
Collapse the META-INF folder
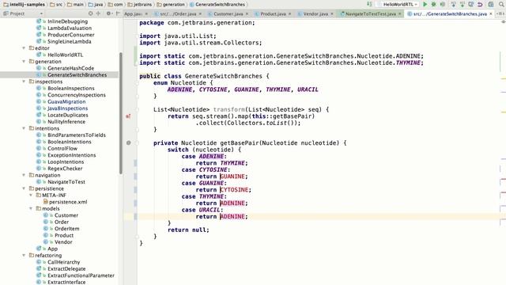tap(31, 196)
